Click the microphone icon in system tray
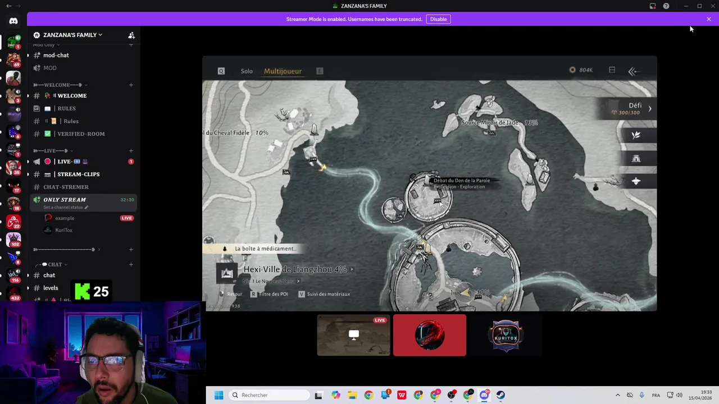This screenshot has width=719, height=404. tap(641, 395)
